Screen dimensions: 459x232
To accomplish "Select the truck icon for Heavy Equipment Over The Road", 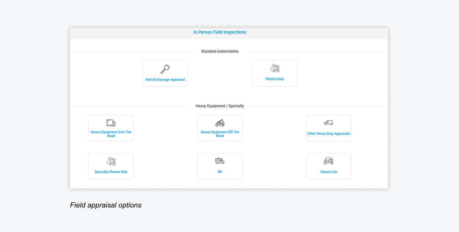I will point(111,123).
